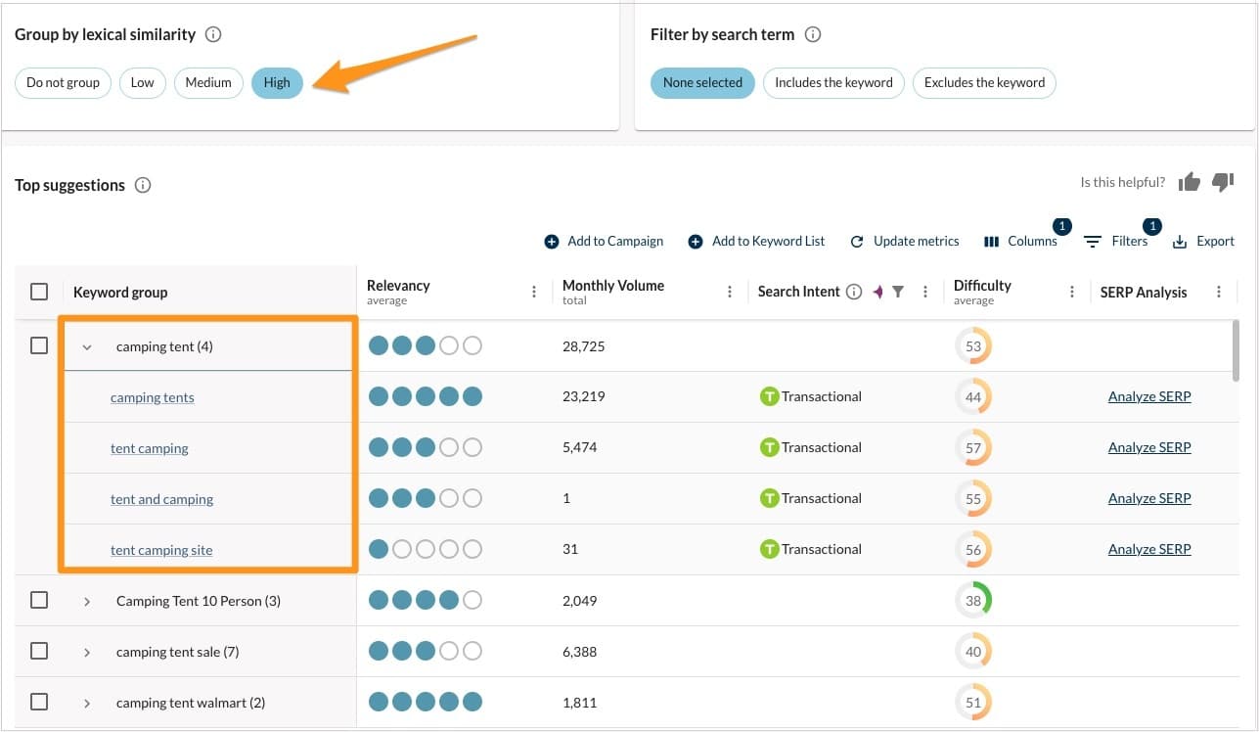Collapse the camping tent (4) group
Screen dimensions: 1259x732
point(87,346)
